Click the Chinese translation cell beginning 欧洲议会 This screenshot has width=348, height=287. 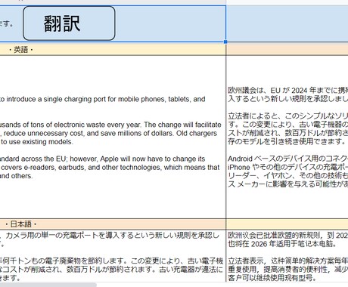point(287,256)
